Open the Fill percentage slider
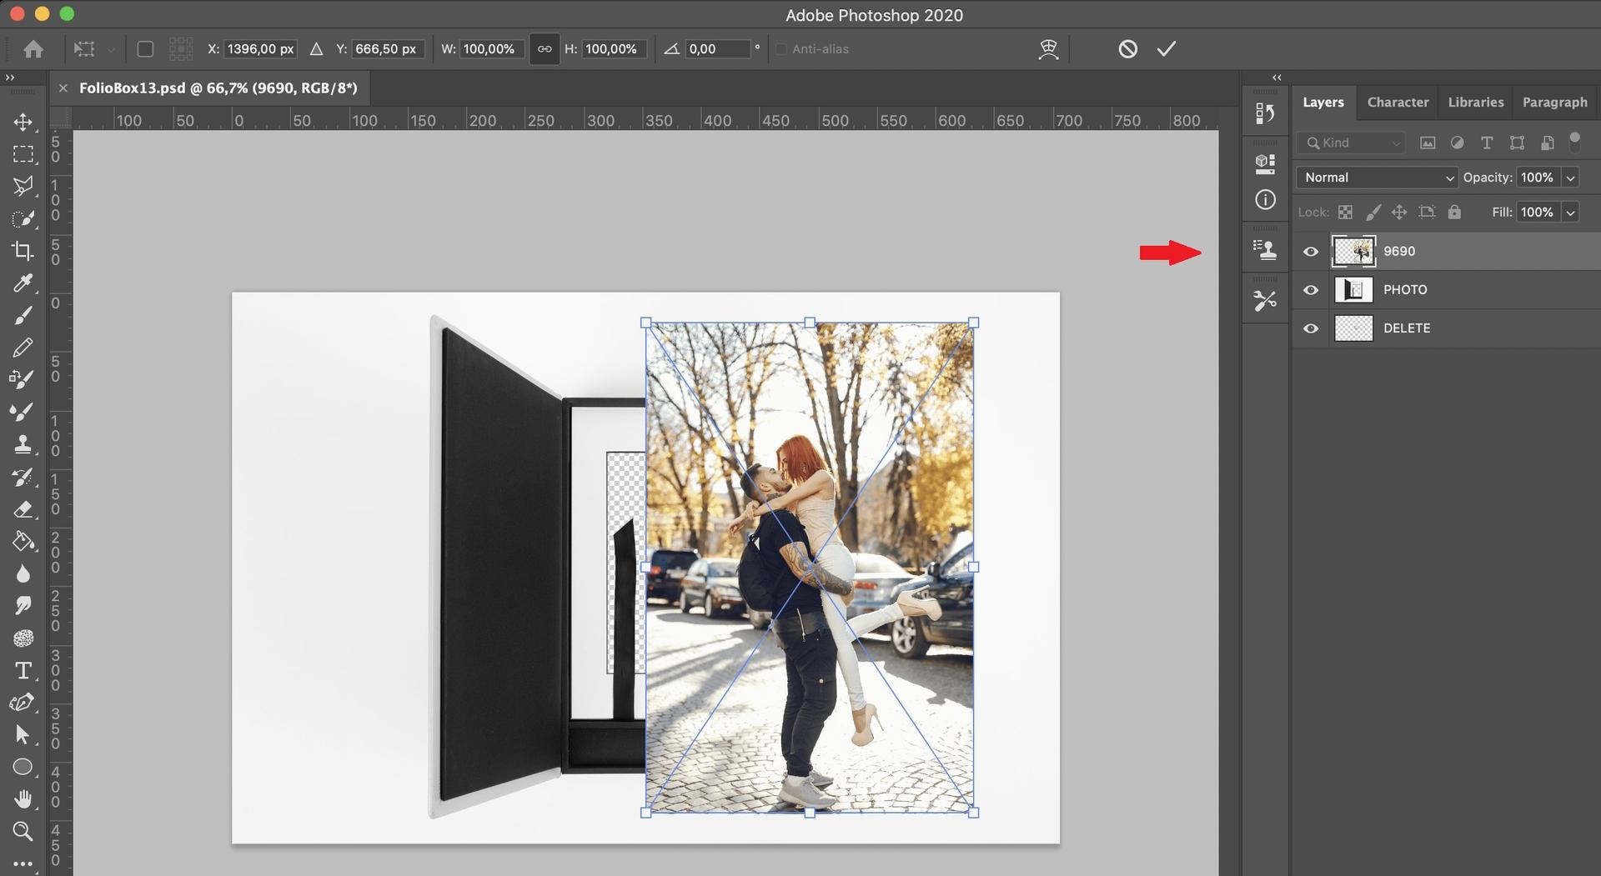The width and height of the screenshot is (1601, 876). point(1571,212)
